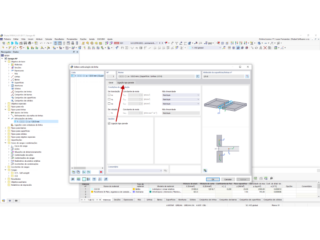Click the deselect-all icon under dialog list
320x240 pixels.
point(88,172)
